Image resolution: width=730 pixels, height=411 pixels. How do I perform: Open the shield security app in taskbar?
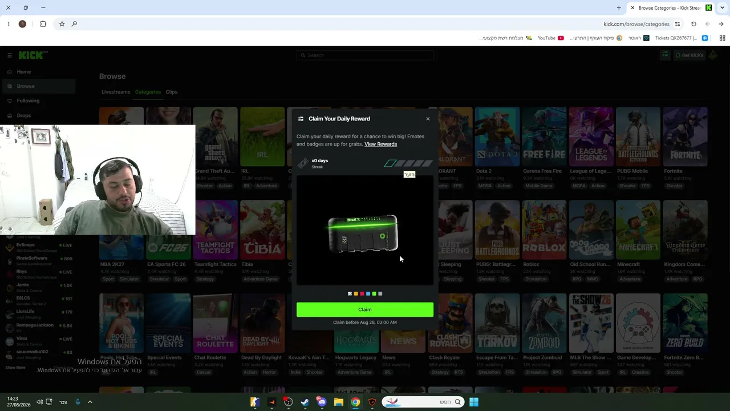click(372, 402)
